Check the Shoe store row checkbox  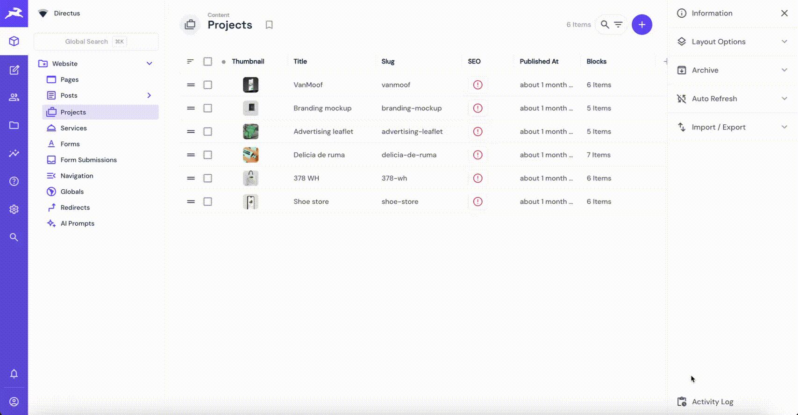pyautogui.click(x=208, y=202)
